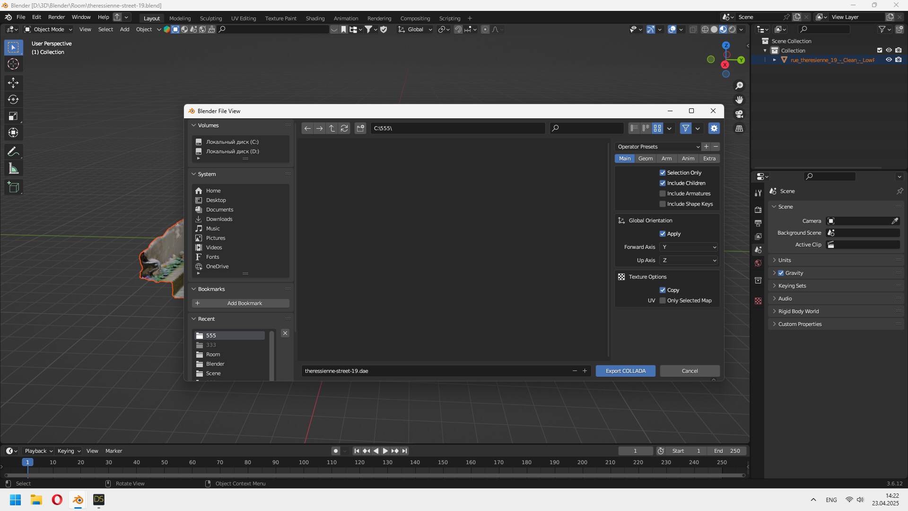Viewport: 908px width, 511px height.
Task: Select the Add Cube tool
Action: pyautogui.click(x=13, y=187)
